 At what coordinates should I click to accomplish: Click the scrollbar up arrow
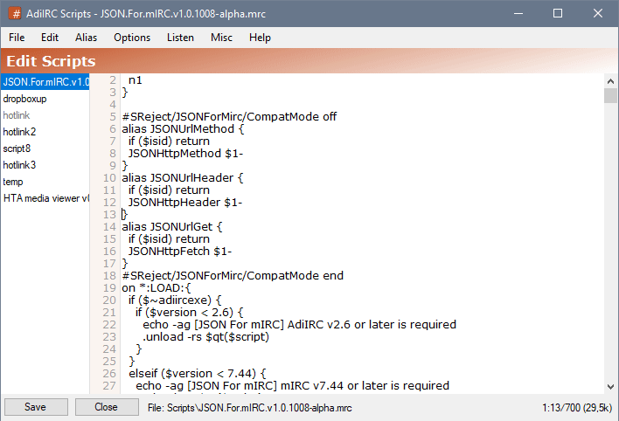coord(610,81)
